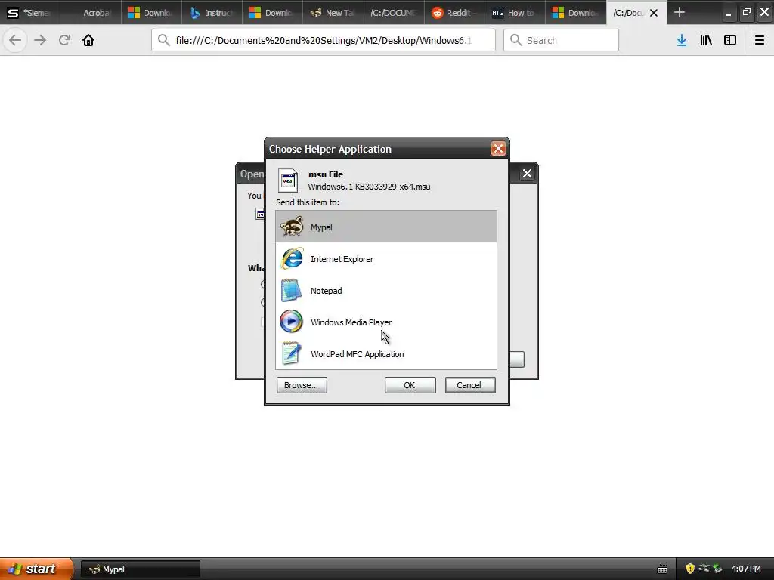Screen dimensions: 774x580
Task: Click the Notepad icon in list
Action: pyautogui.click(x=291, y=290)
